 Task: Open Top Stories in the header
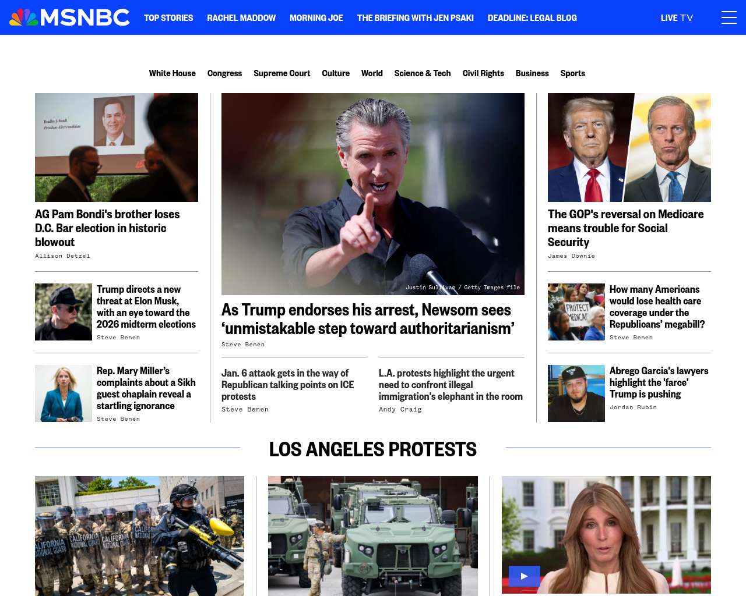168,18
